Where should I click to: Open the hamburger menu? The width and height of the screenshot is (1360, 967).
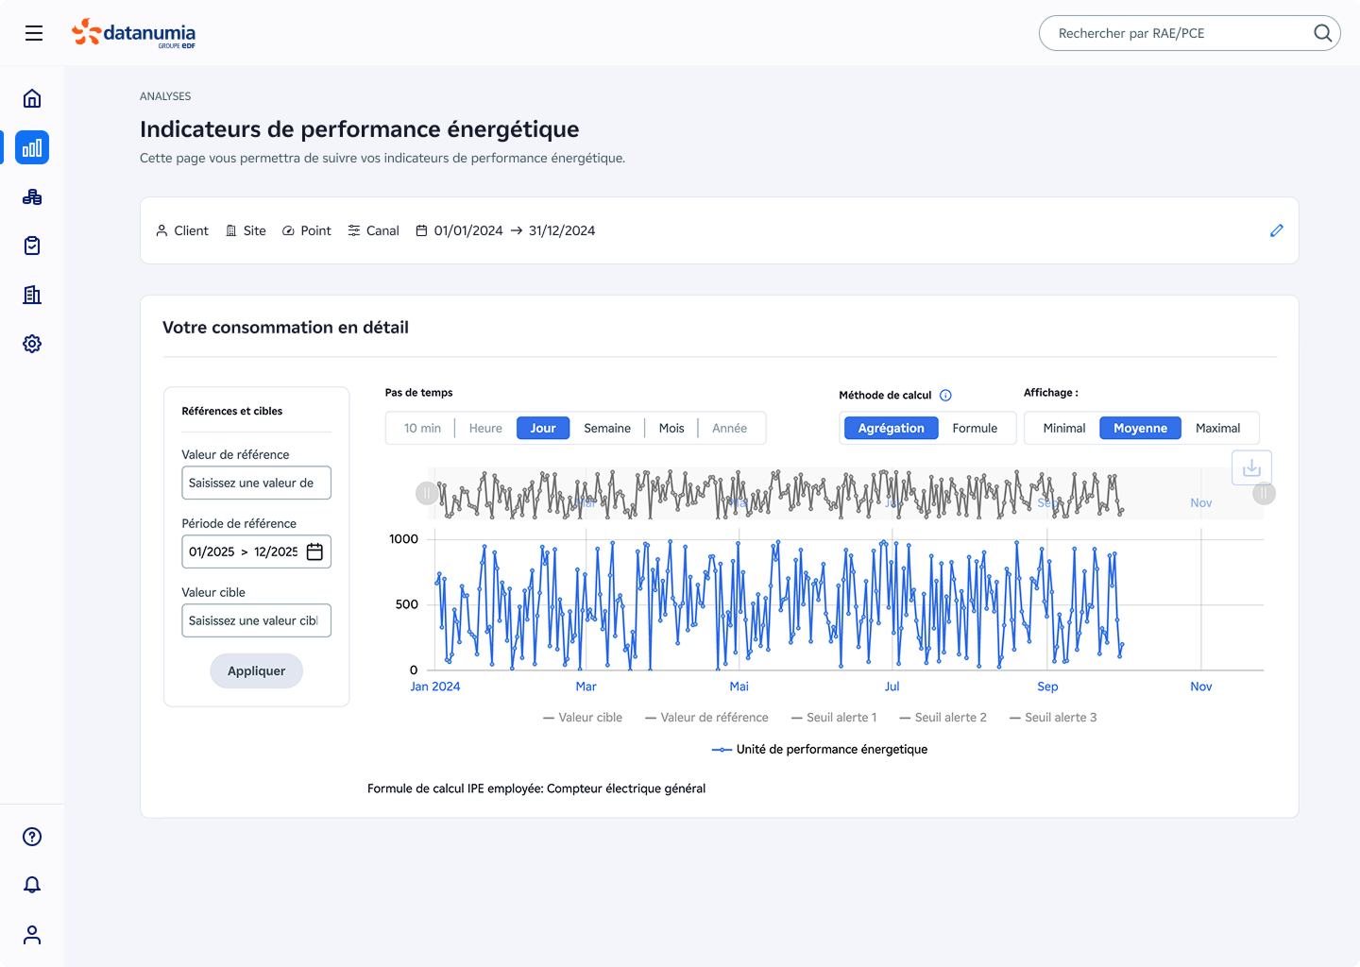[x=34, y=33]
